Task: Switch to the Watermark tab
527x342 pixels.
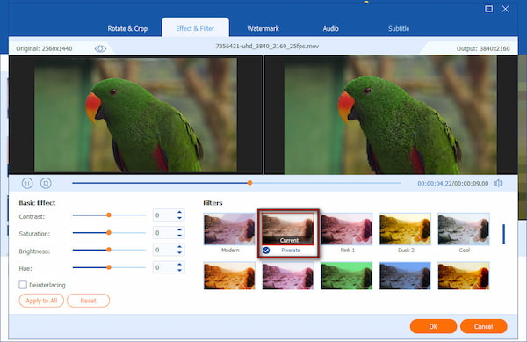Action: click(263, 29)
